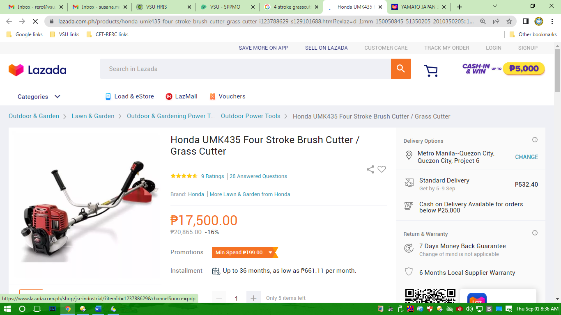Switch to the VSU HRIS tab
This screenshot has width=561, height=315.
click(x=164, y=7)
